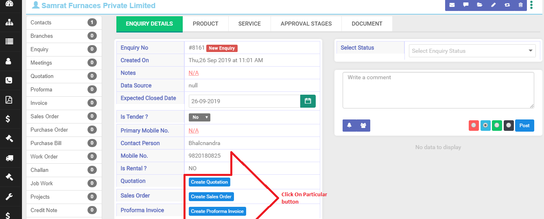The width and height of the screenshot is (544, 219).
Task: Open the truck delivery icon in sidebar
Action: 9,158
